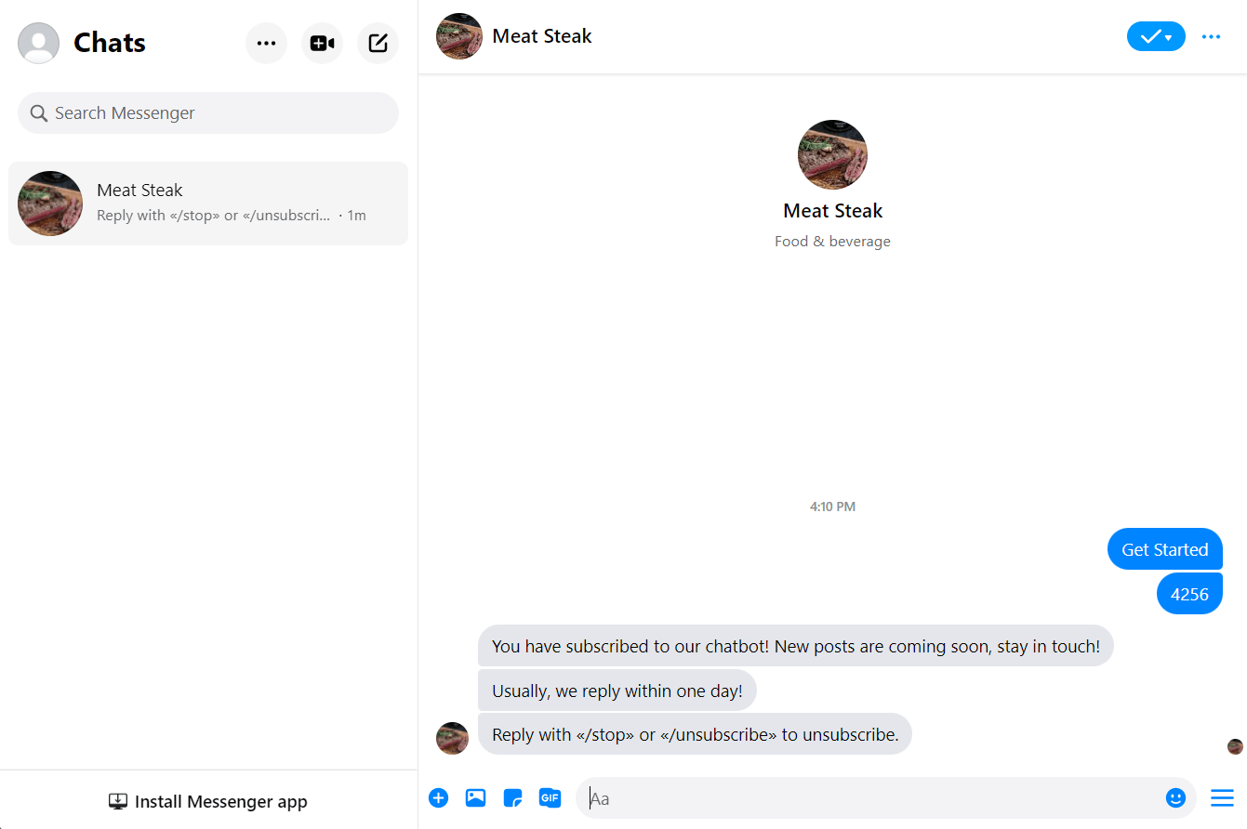Screen dimensions: 1247x829
Task: Open your profile avatar
Action: (x=38, y=43)
